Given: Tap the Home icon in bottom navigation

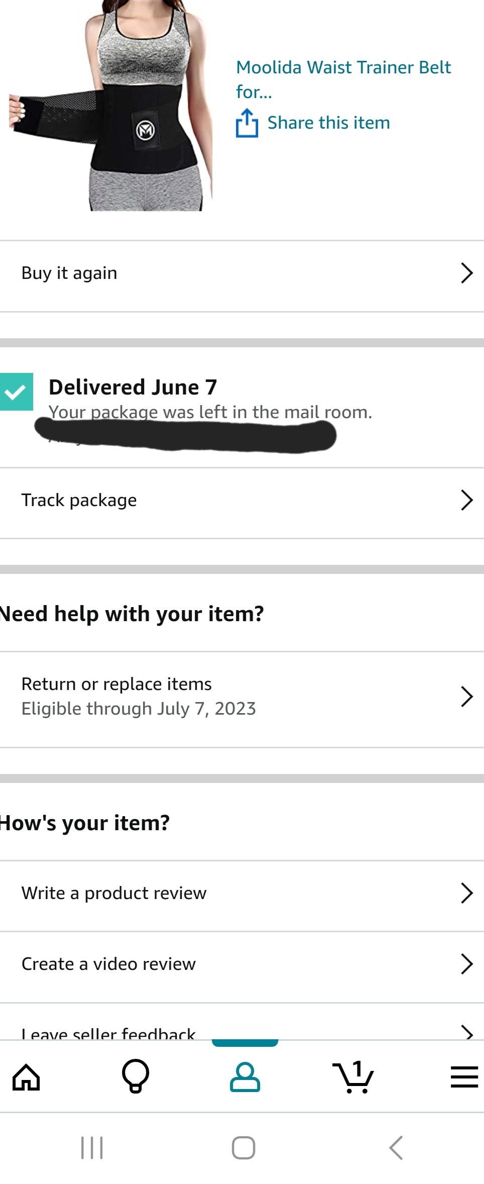Looking at the screenshot, I should coord(26,1077).
